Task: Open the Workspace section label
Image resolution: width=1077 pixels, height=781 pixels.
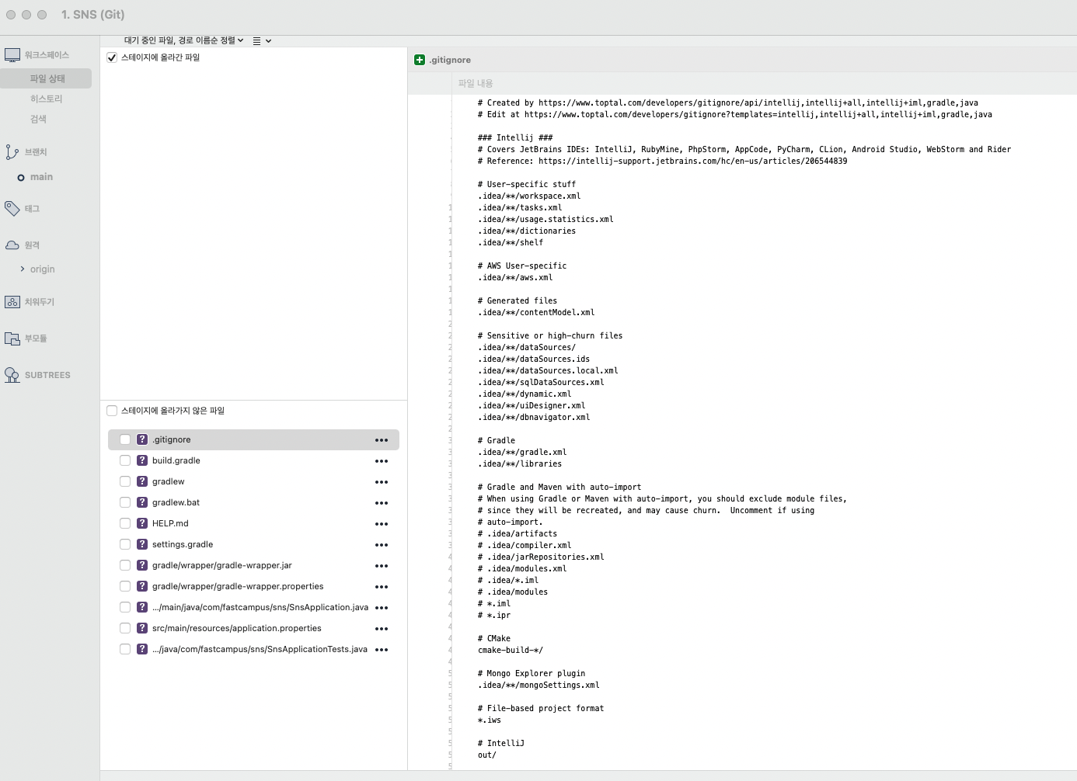Action: (47, 55)
